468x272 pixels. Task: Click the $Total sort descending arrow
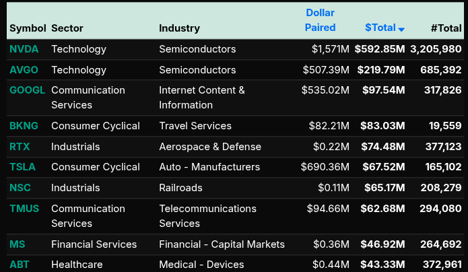point(401,29)
